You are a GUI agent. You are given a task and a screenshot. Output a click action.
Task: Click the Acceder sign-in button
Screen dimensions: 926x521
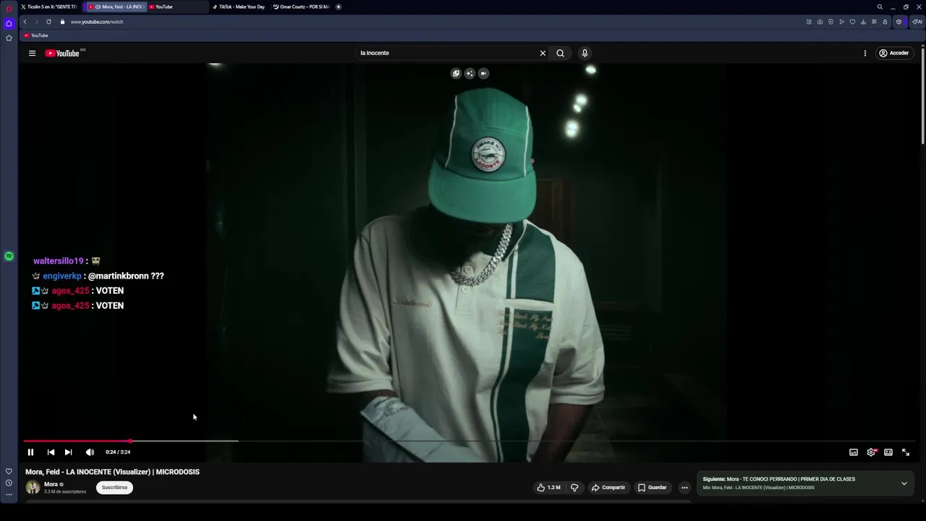point(893,53)
